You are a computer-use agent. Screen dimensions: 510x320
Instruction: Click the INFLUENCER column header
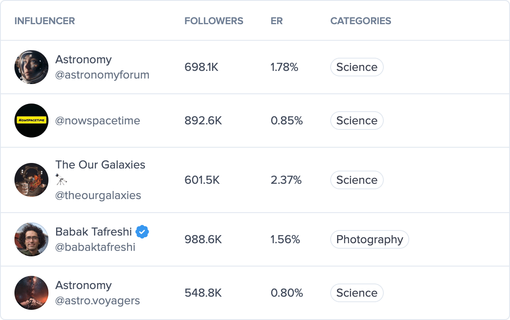pyautogui.click(x=45, y=21)
